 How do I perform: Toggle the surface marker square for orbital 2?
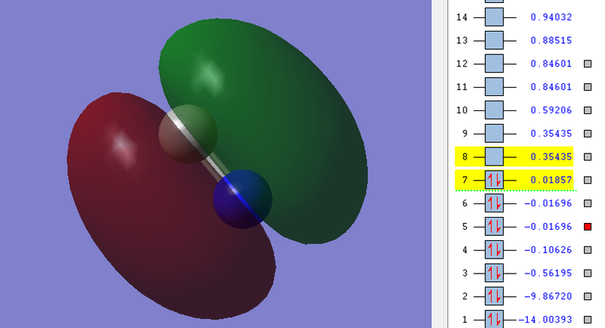click(588, 296)
